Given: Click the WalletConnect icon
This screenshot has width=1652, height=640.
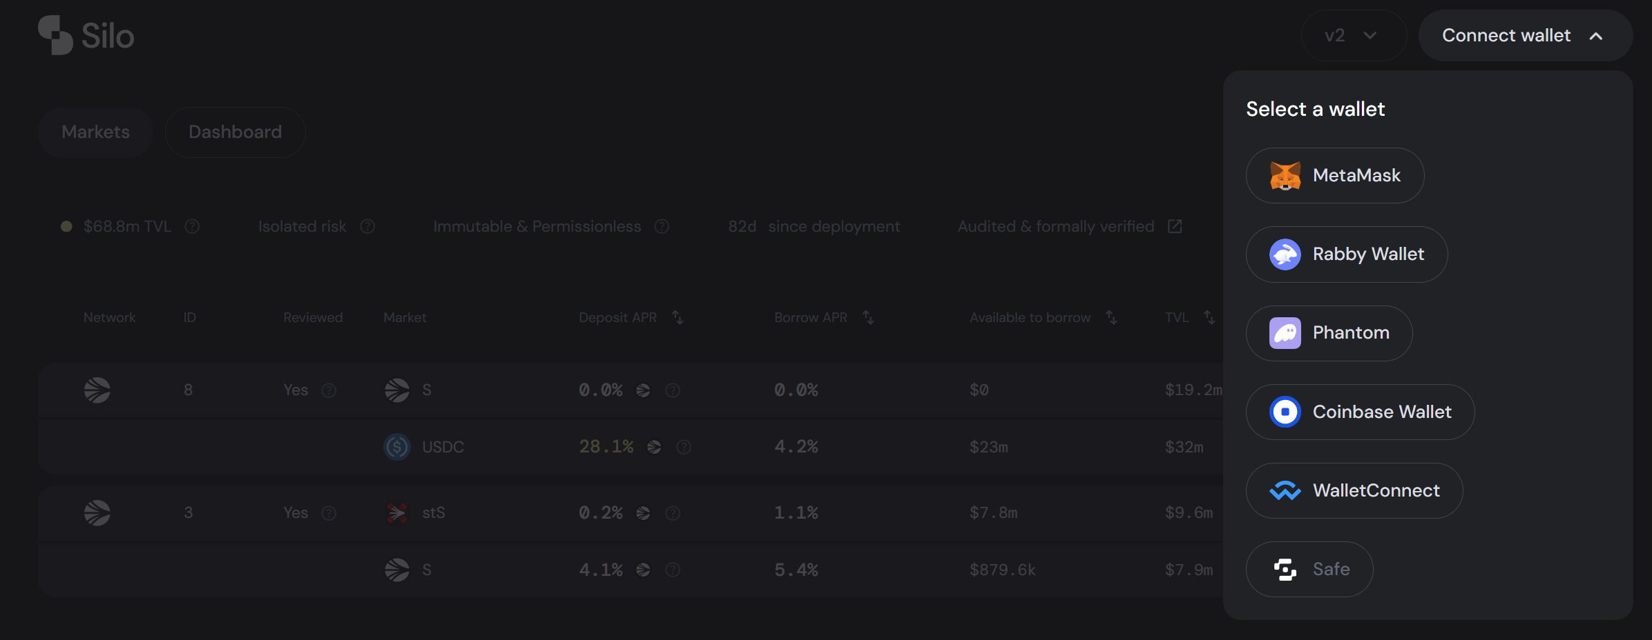Looking at the screenshot, I should 1285,490.
